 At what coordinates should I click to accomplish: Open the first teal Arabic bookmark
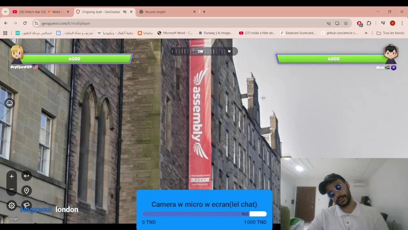[34, 33]
